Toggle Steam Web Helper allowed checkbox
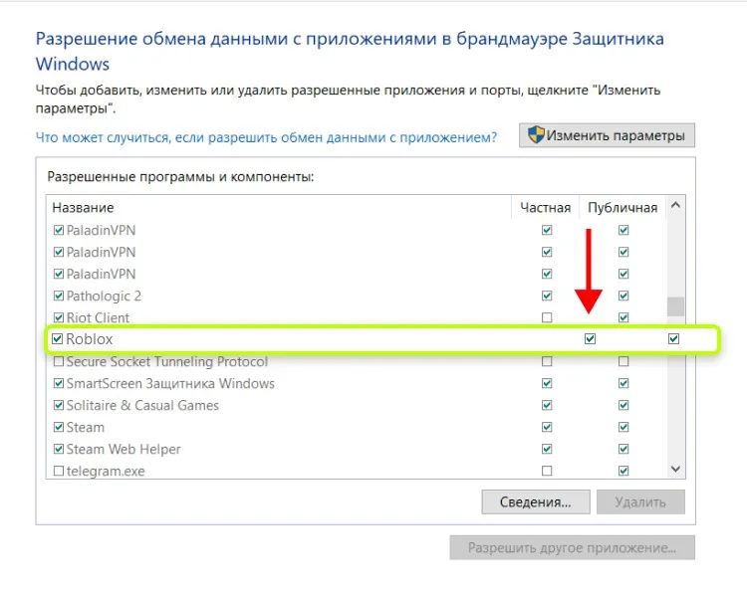The width and height of the screenshot is (747, 597). tap(59, 449)
